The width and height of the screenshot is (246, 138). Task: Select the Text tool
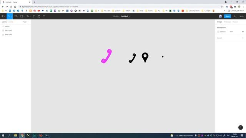coord(33,16)
